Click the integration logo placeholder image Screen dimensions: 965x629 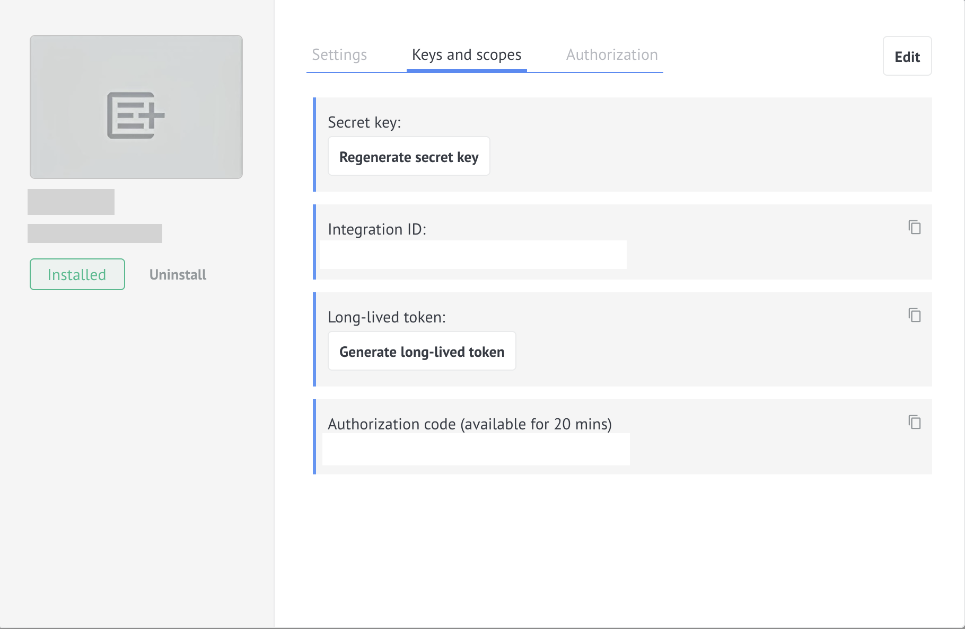pos(136,107)
